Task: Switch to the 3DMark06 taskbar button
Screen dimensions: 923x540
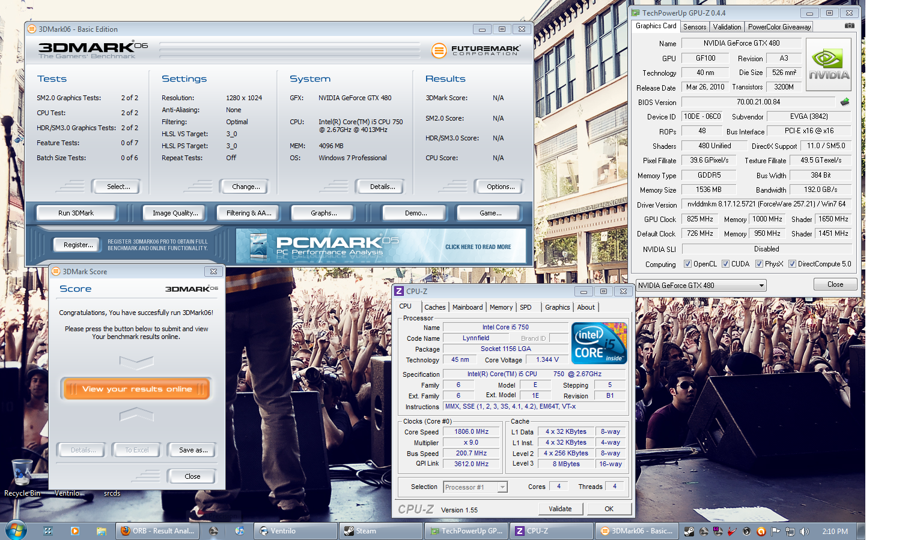Action: click(637, 531)
